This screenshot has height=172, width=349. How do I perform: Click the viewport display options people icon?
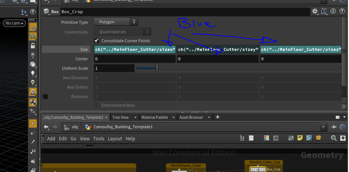pos(24,12)
